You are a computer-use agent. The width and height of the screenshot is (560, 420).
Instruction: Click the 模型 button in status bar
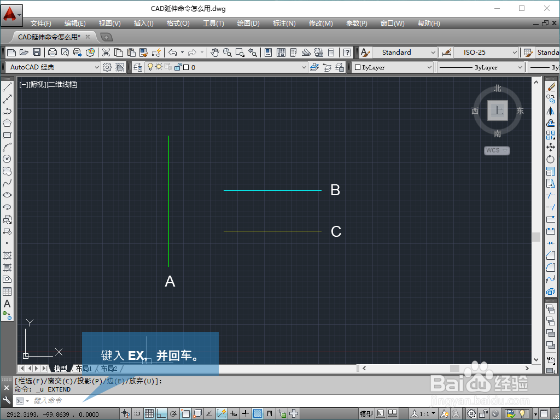click(x=366, y=414)
